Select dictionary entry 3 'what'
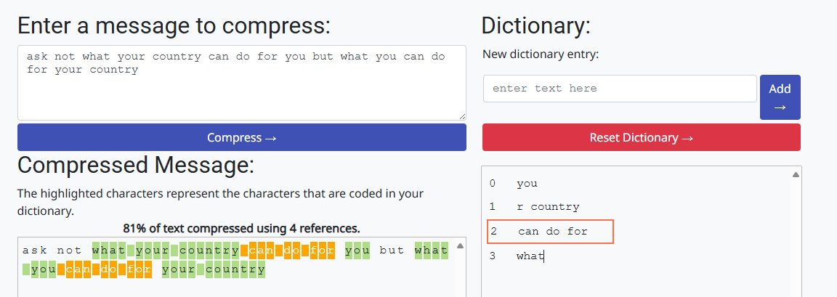 pos(530,256)
